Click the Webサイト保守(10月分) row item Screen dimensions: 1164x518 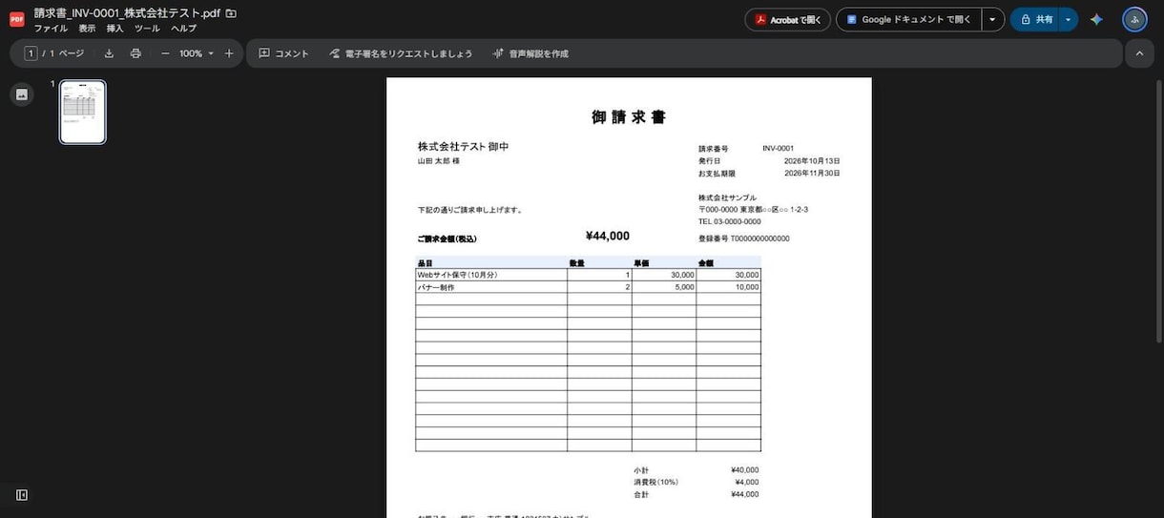[x=458, y=275]
